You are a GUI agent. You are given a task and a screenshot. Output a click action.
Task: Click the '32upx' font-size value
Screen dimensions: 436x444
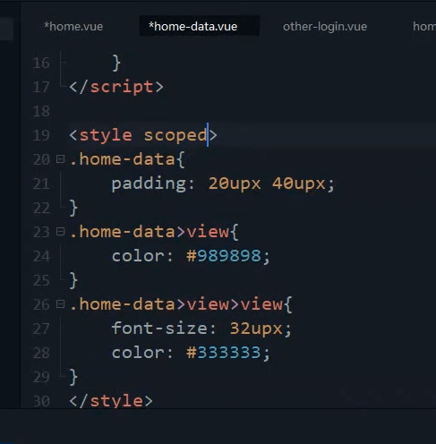[256, 329]
